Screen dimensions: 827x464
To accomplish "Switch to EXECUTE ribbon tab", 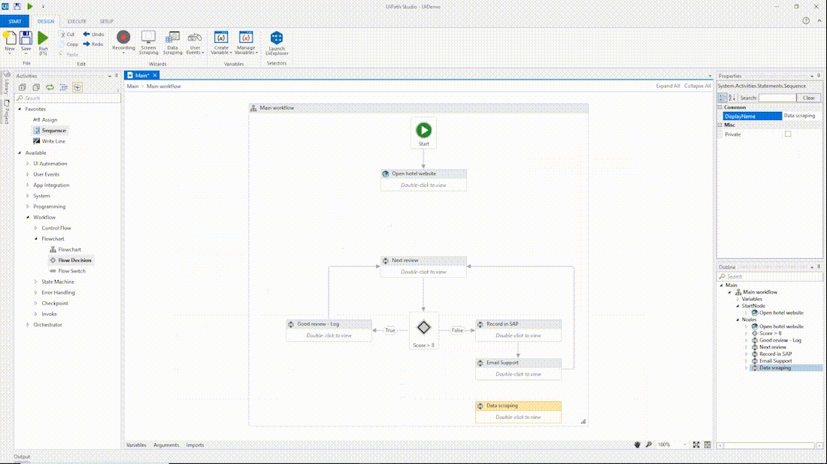I will (x=77, y=22).
